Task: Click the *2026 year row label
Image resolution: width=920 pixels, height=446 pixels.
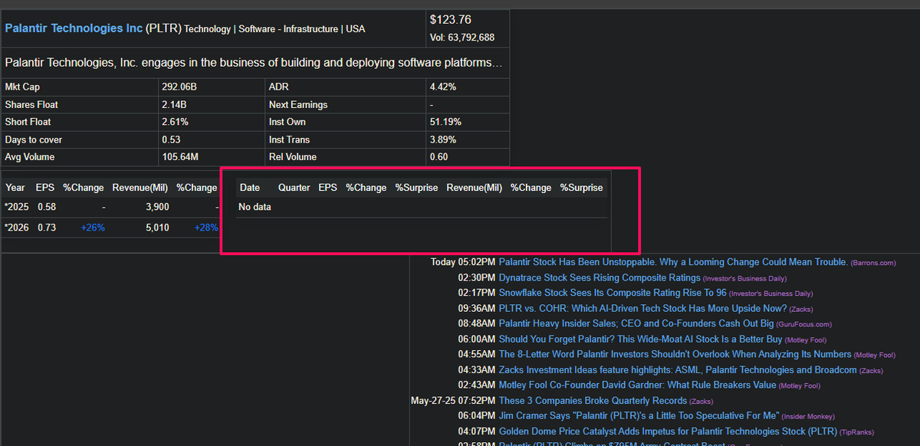Action: pos(17,228)
